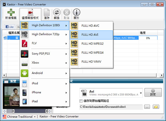
Task: Toggle save to original file path checkbox
Action: click(81, 100)
